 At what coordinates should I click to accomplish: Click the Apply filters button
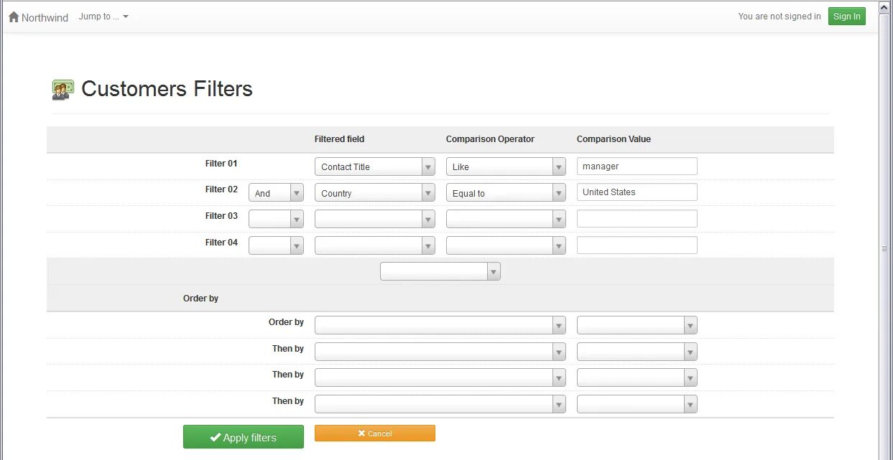coord(243,437)
